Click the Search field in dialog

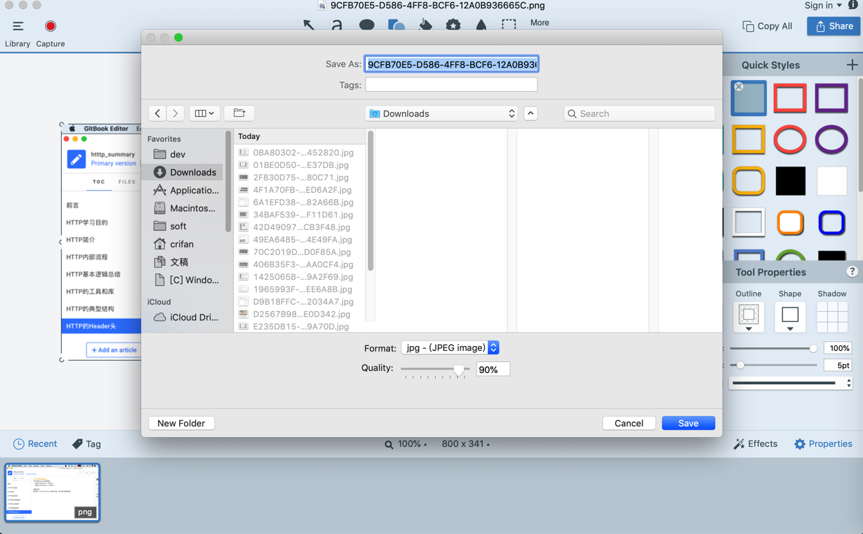[640, 113]
